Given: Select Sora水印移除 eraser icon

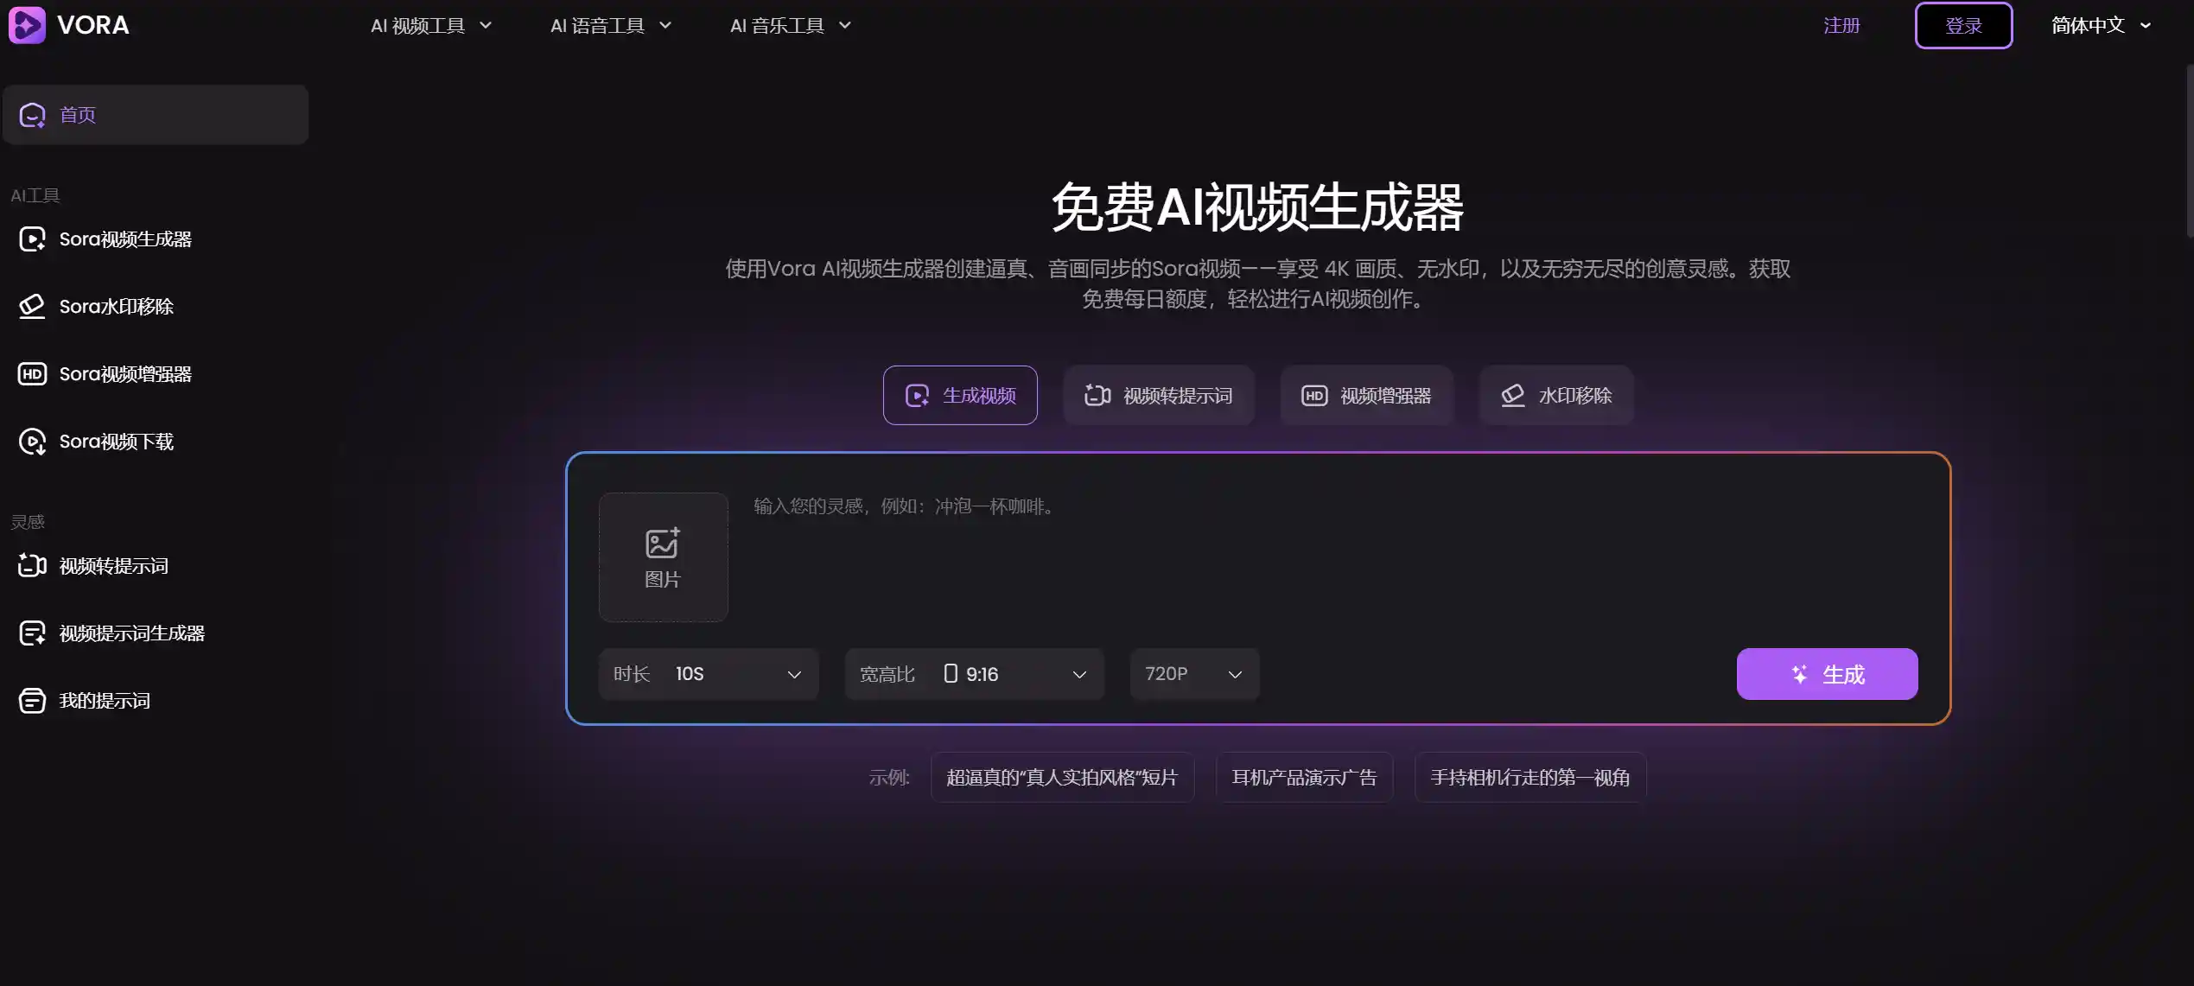Looking at the screenshot, I should [32, 306].
